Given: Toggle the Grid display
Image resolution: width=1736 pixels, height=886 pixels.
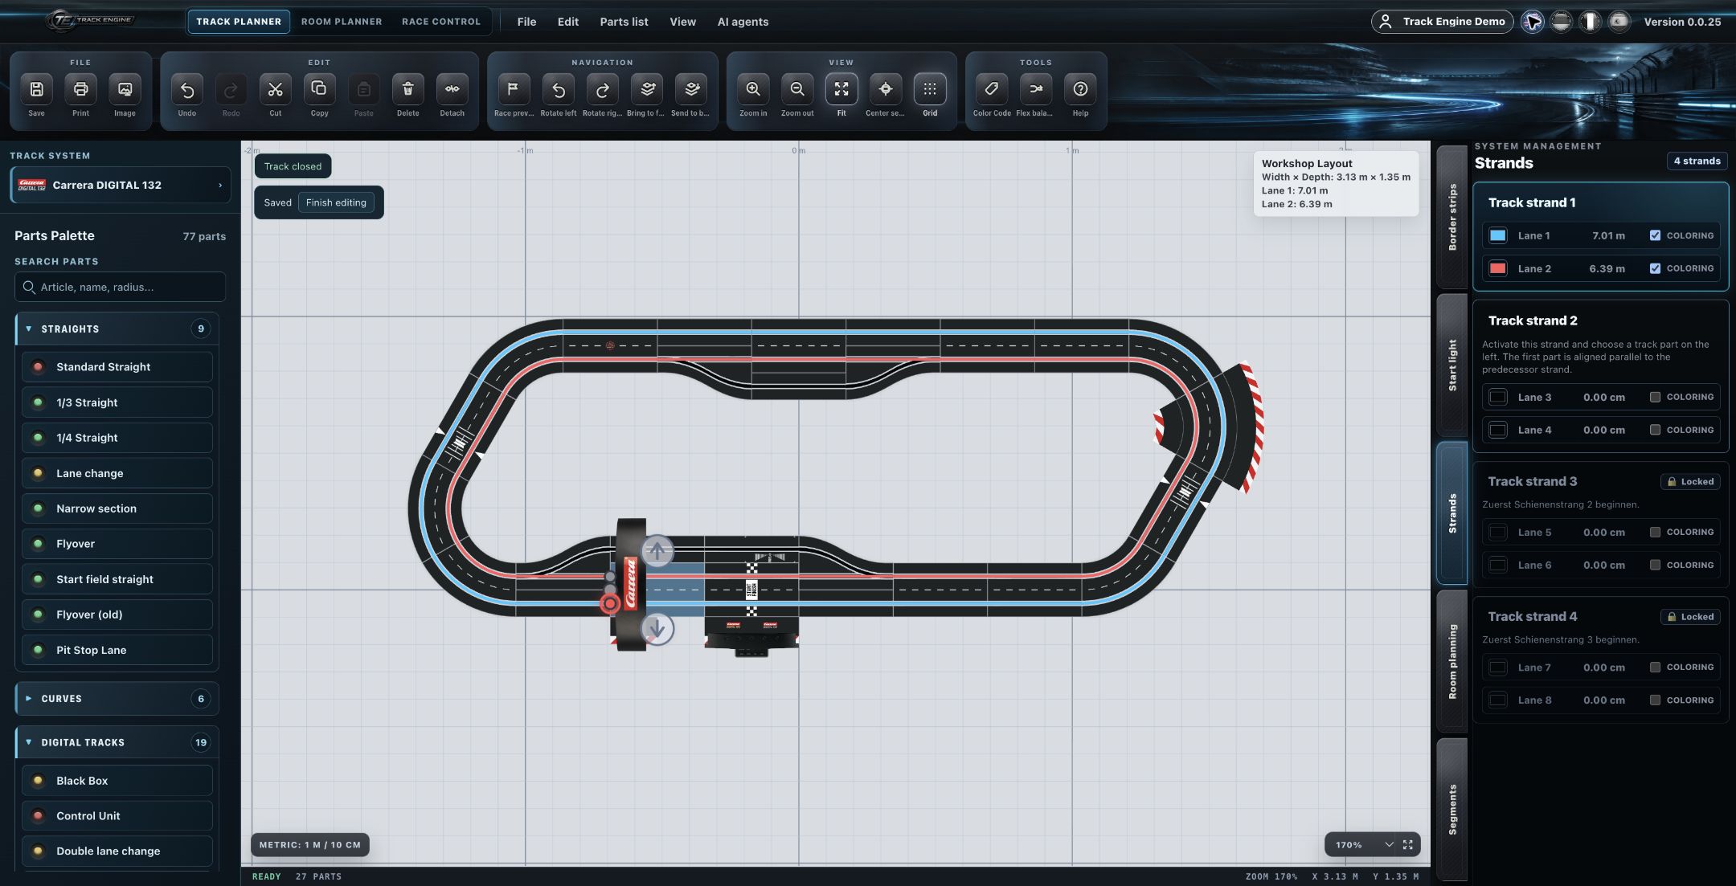Looking at the screenshot, I should 930,89.
